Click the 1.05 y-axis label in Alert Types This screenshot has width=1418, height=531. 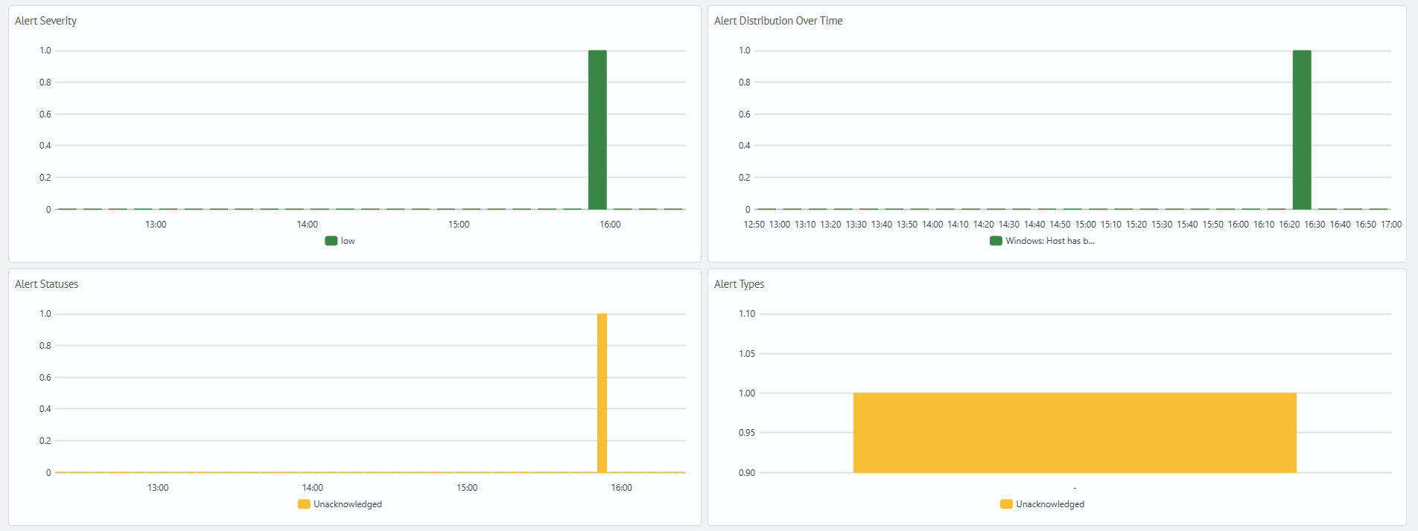click(x=747, y=354)
